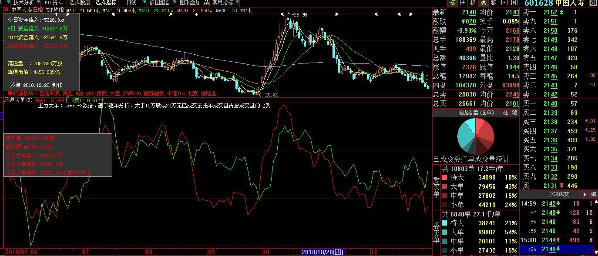Click the 28.3 high price label

point(299,15)
